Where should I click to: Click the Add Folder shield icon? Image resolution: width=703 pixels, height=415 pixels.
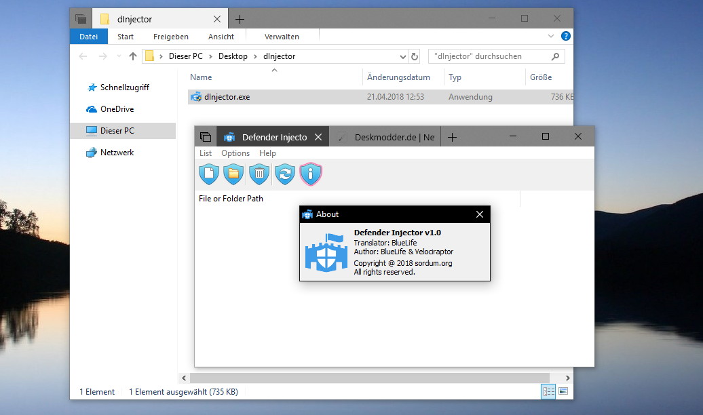click(233, 174)
